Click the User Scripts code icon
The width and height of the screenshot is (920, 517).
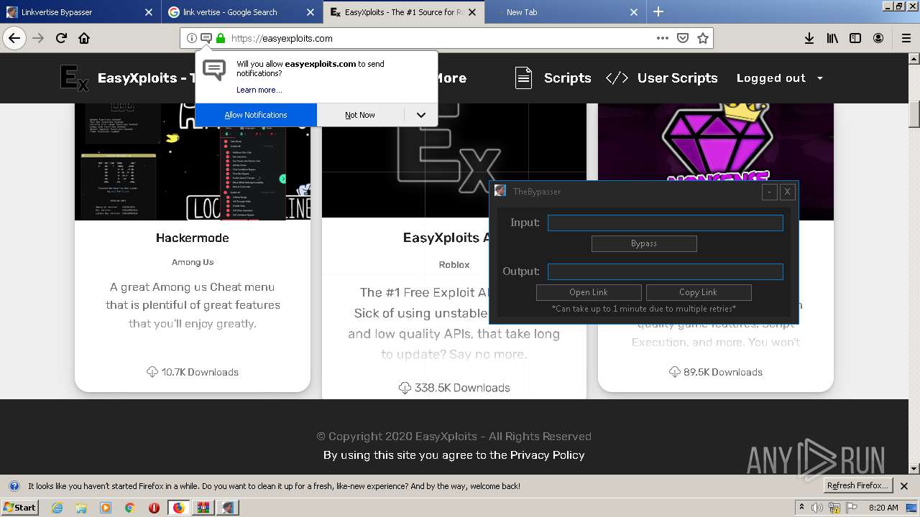617,78
